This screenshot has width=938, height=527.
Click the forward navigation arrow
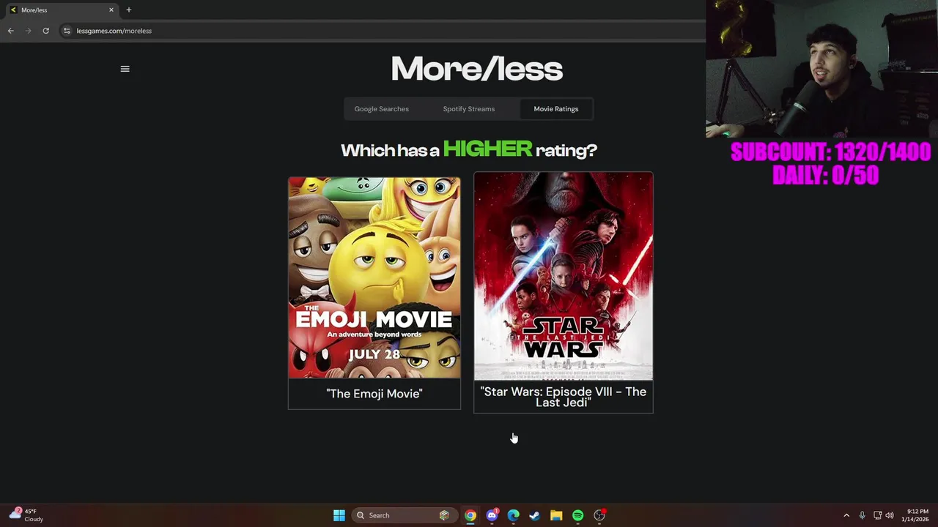pos(28,31)
